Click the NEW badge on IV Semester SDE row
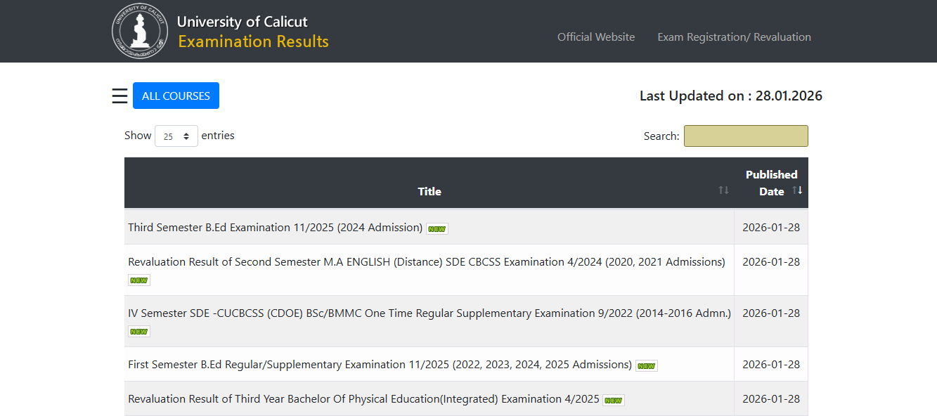This screenshot has width=937, height=416. [138, 331]
